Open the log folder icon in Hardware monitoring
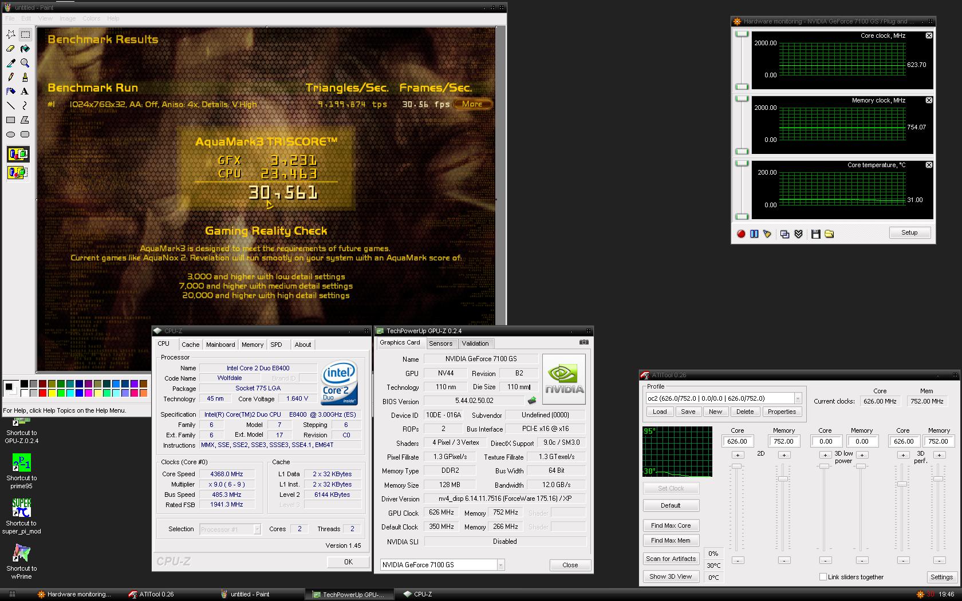The image size is (962, 601). pos(829,234)
